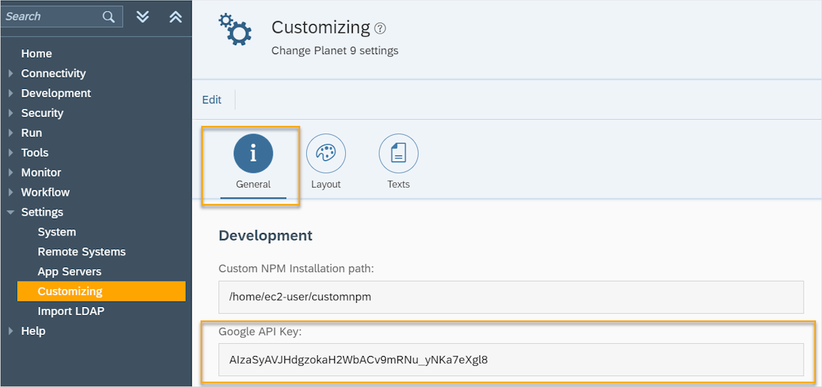The image size is (822, 387).
Task: Open Import LDAP settings page
Action: tap(71, 312)
